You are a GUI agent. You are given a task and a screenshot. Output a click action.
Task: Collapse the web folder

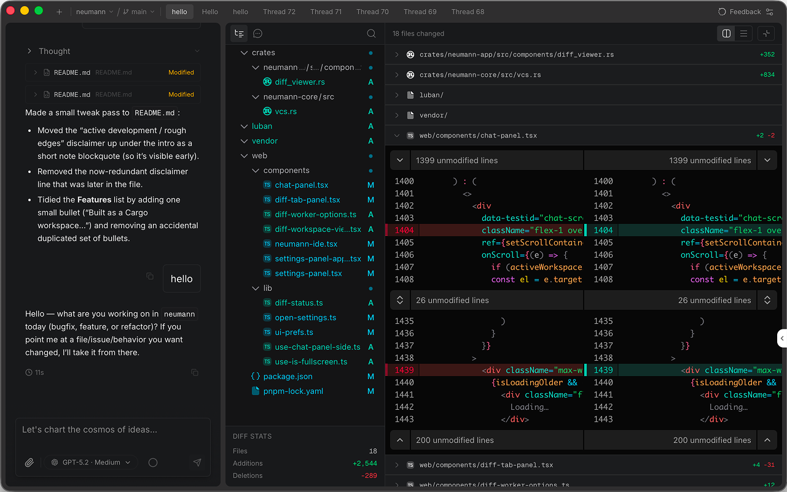[x=244, y=156]
